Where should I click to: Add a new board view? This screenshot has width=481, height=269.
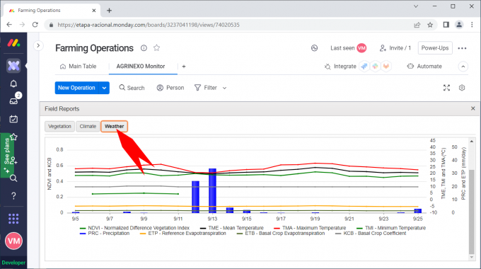pos(184,67)
